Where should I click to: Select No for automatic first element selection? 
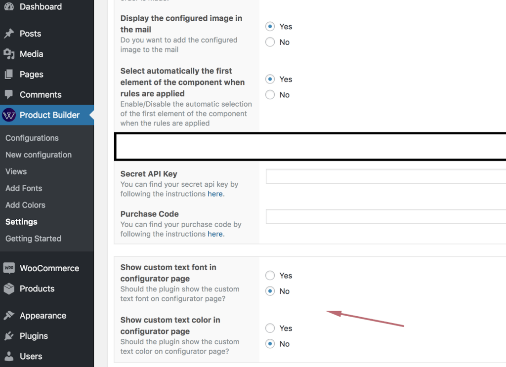pos(270,95)
